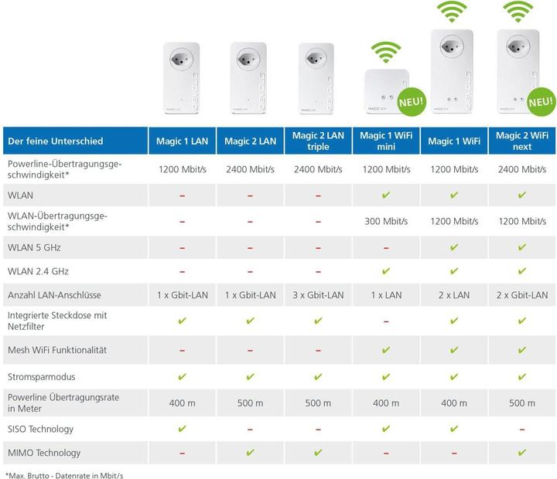Click the Magic 1 LAN product image

coord(182,78)
